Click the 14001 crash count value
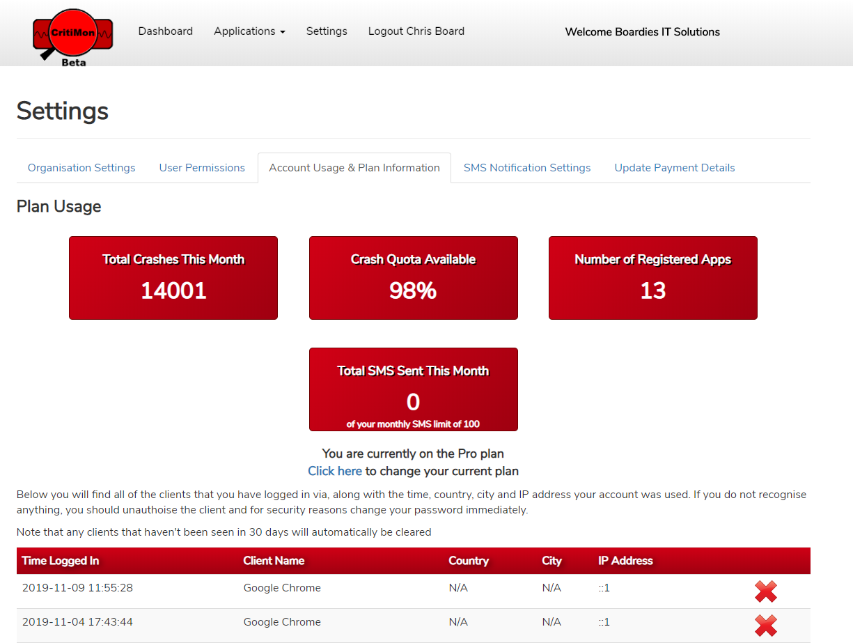The height and width of the screenshot is (643, 853). point(173,290)
